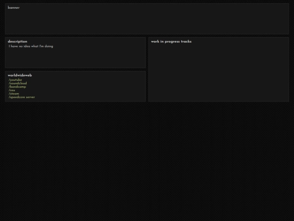Open the /steam link
Screen dimensions: 294x221
tap(14, 94)
